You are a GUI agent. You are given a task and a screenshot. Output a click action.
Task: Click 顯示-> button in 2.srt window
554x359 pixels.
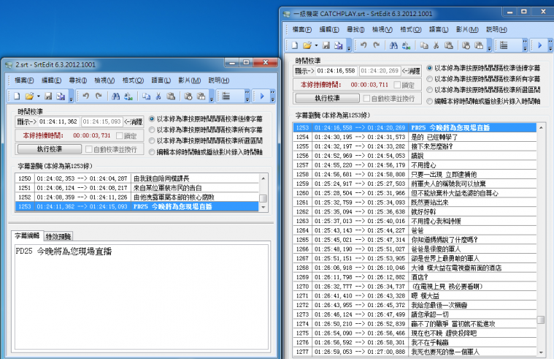[x=27, y=122]
